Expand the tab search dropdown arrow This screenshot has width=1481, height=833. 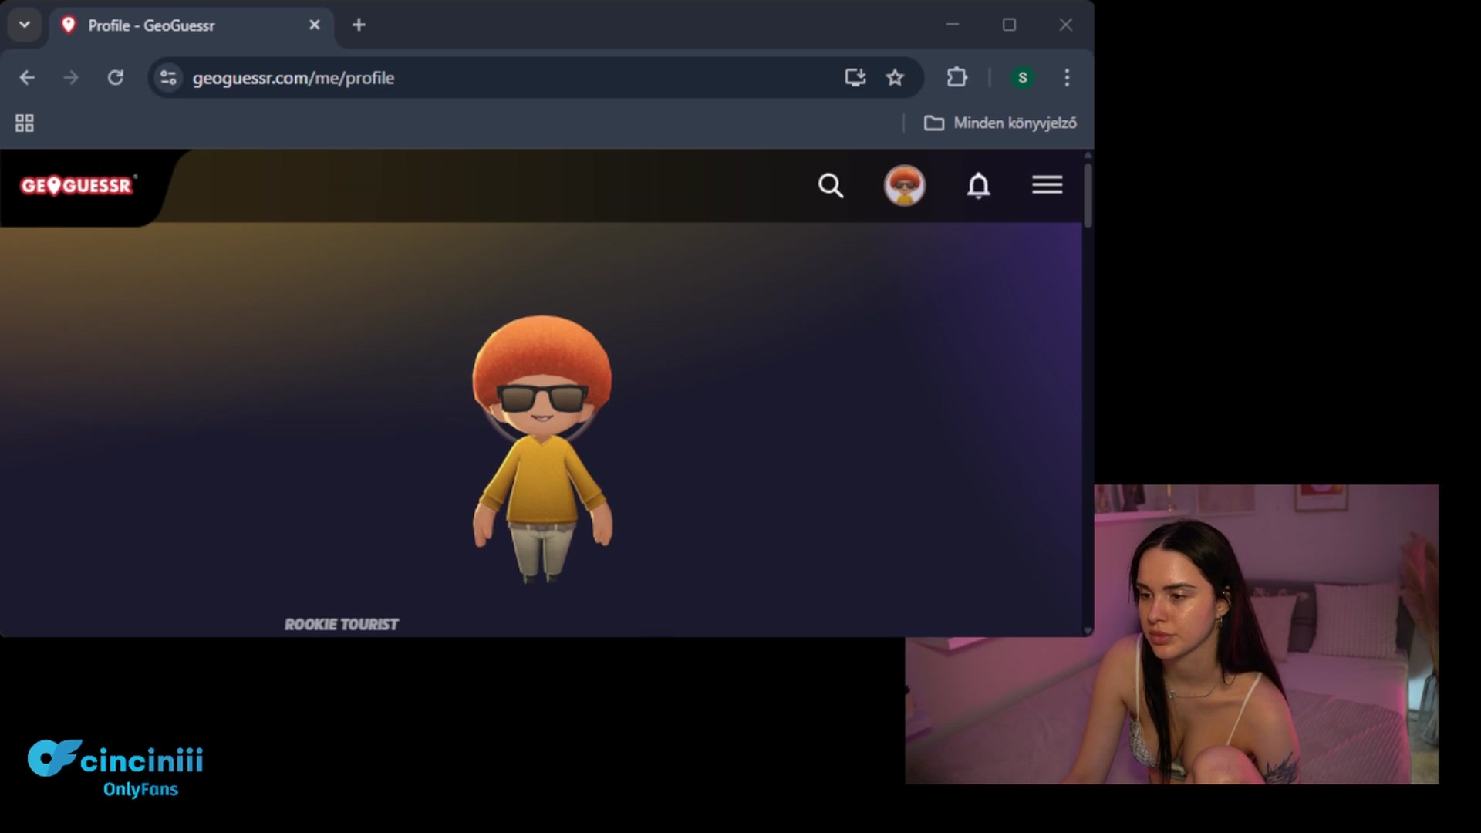click(25, 25)
